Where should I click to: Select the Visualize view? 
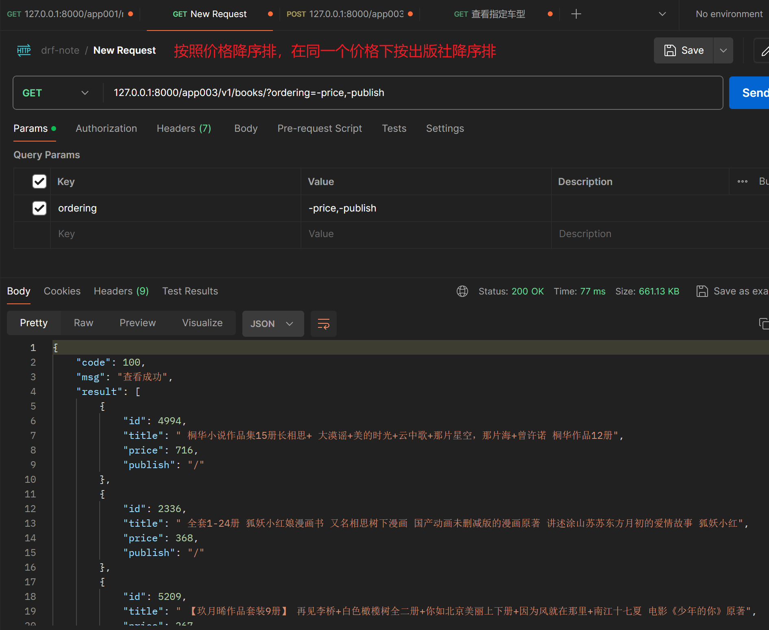[x=202, y=323]
